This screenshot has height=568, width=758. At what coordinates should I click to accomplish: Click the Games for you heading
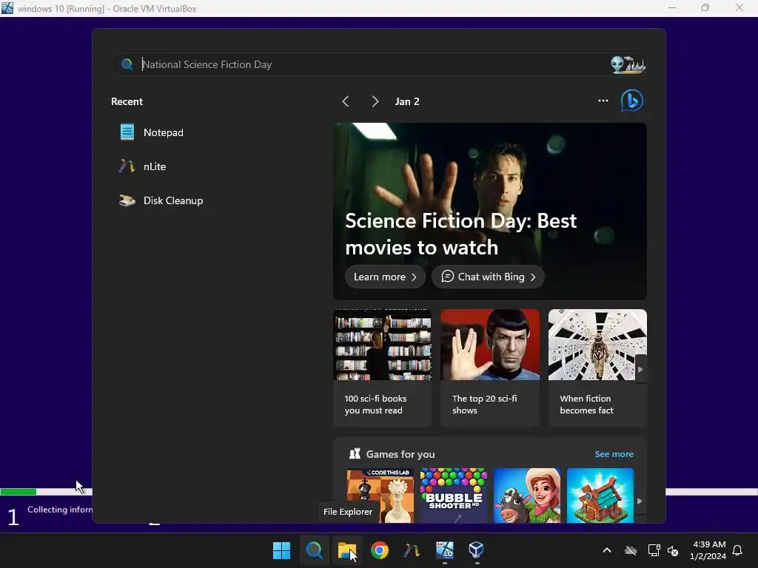tap(400, 454)
